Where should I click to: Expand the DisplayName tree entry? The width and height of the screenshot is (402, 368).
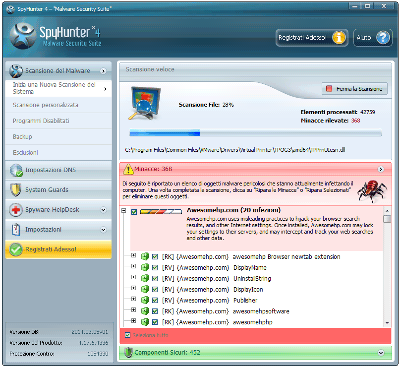133,267
